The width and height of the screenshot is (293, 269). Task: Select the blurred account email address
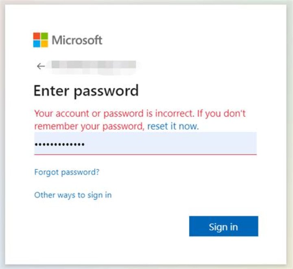click(x=92, y=65)
